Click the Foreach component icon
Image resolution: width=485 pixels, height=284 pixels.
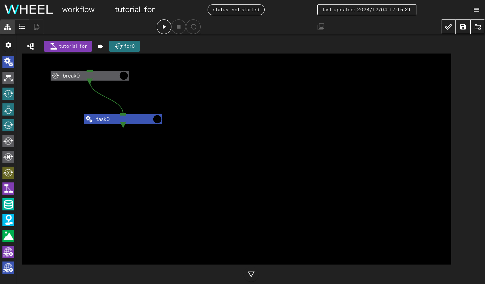coord(8,125)
